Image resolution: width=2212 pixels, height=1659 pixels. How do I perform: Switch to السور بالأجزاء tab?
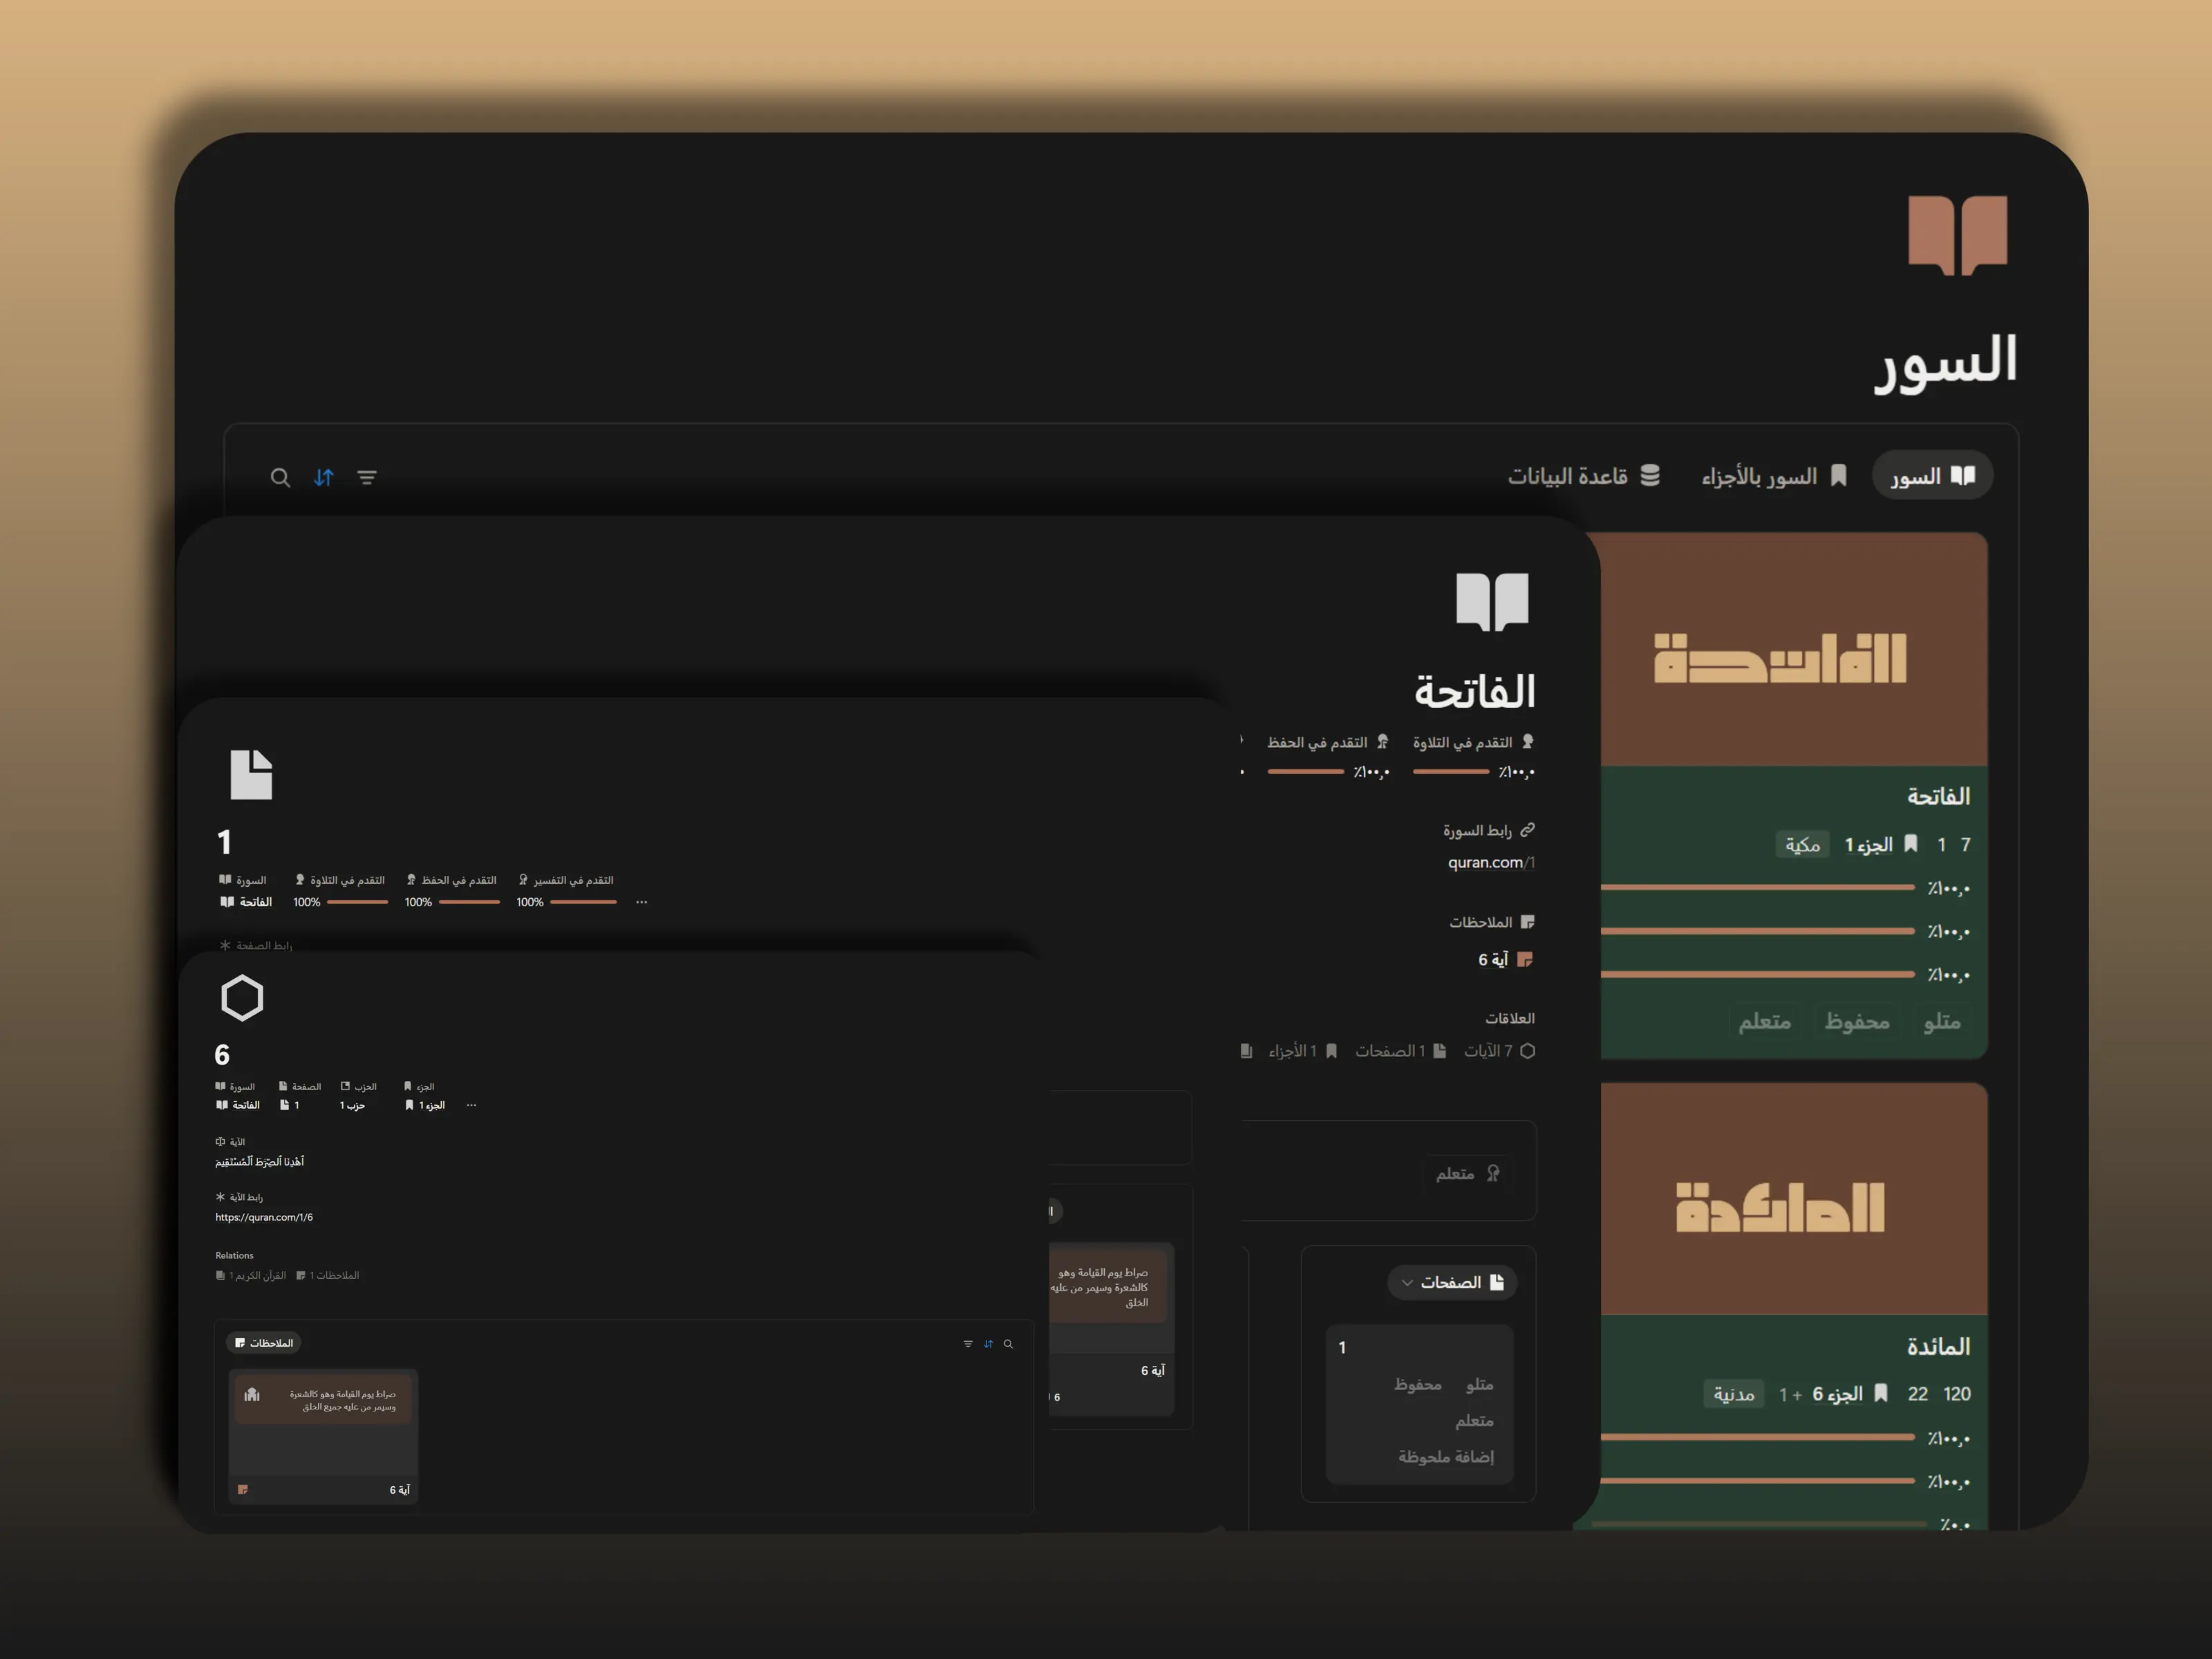(1773, 477)
